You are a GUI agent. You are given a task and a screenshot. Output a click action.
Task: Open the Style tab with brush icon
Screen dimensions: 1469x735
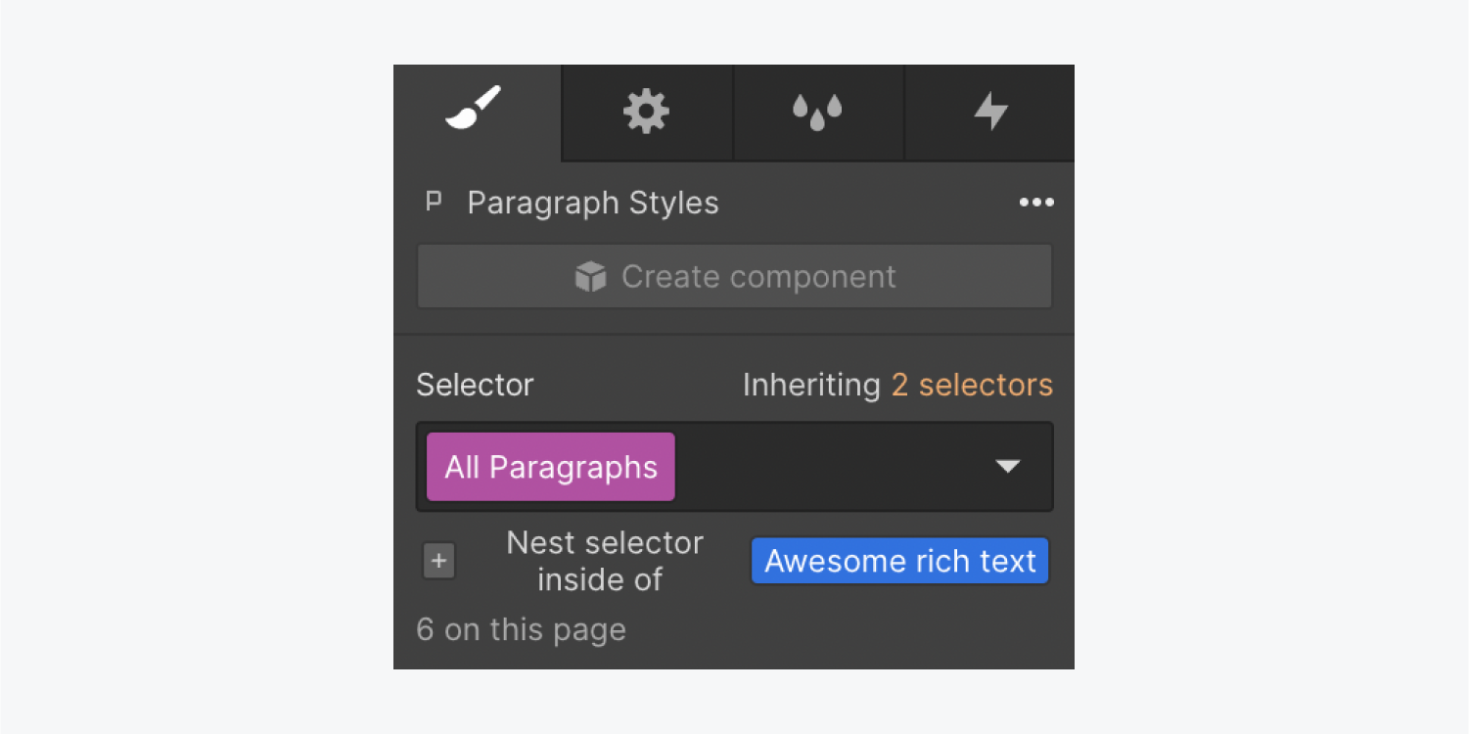pos(475,110)
